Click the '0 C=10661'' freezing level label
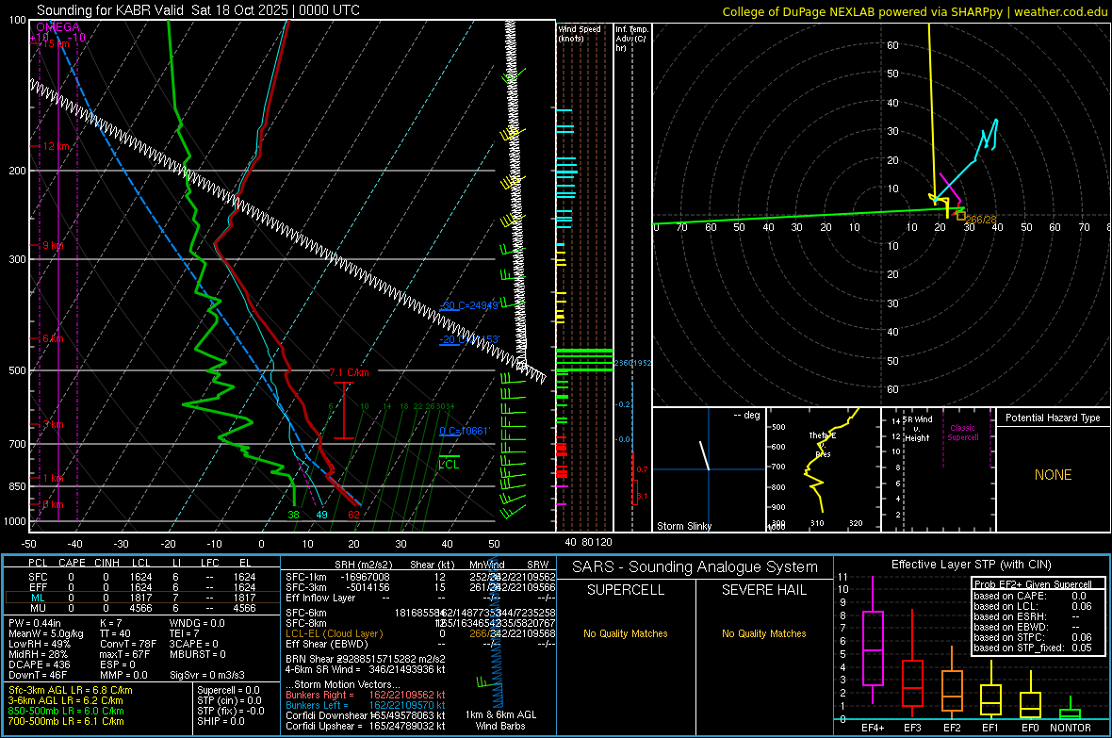 tap(465, 431)
